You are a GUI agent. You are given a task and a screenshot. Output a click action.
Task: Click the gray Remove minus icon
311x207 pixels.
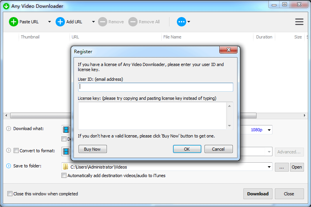(x=103, y=22)
